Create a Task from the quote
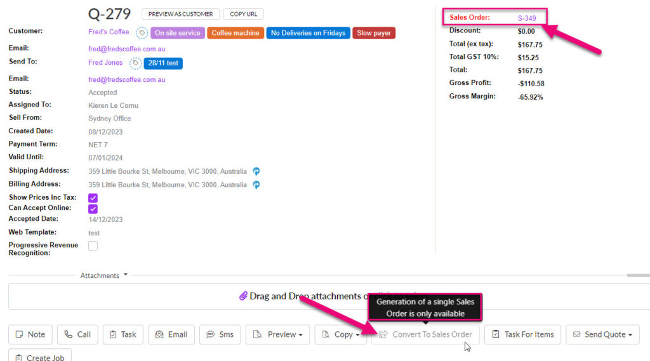 pyautogui.click(x=123, y=334)
